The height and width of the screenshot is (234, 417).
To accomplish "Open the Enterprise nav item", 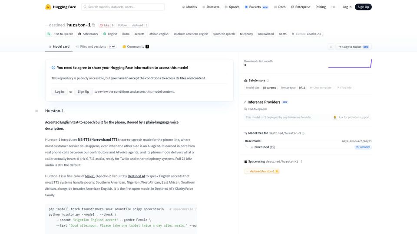I will [301, 7].
